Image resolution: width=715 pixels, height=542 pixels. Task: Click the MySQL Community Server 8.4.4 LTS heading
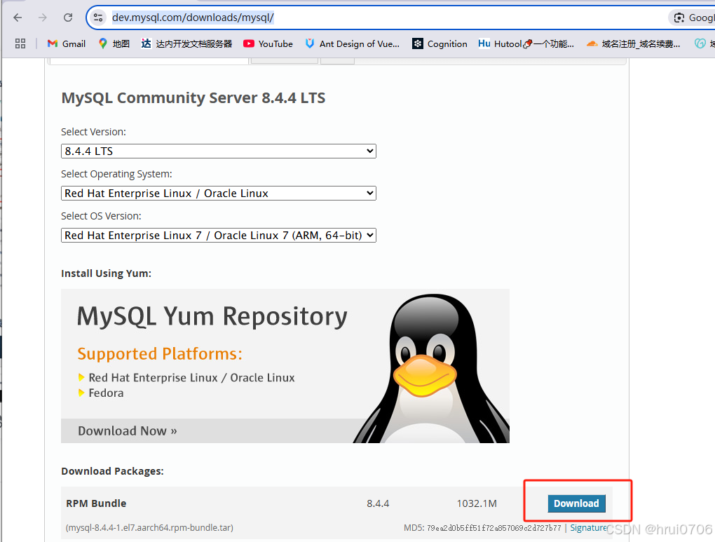193,97
